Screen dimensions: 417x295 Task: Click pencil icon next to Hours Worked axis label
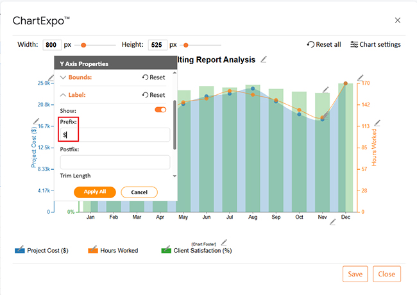[x=377, y=122]
